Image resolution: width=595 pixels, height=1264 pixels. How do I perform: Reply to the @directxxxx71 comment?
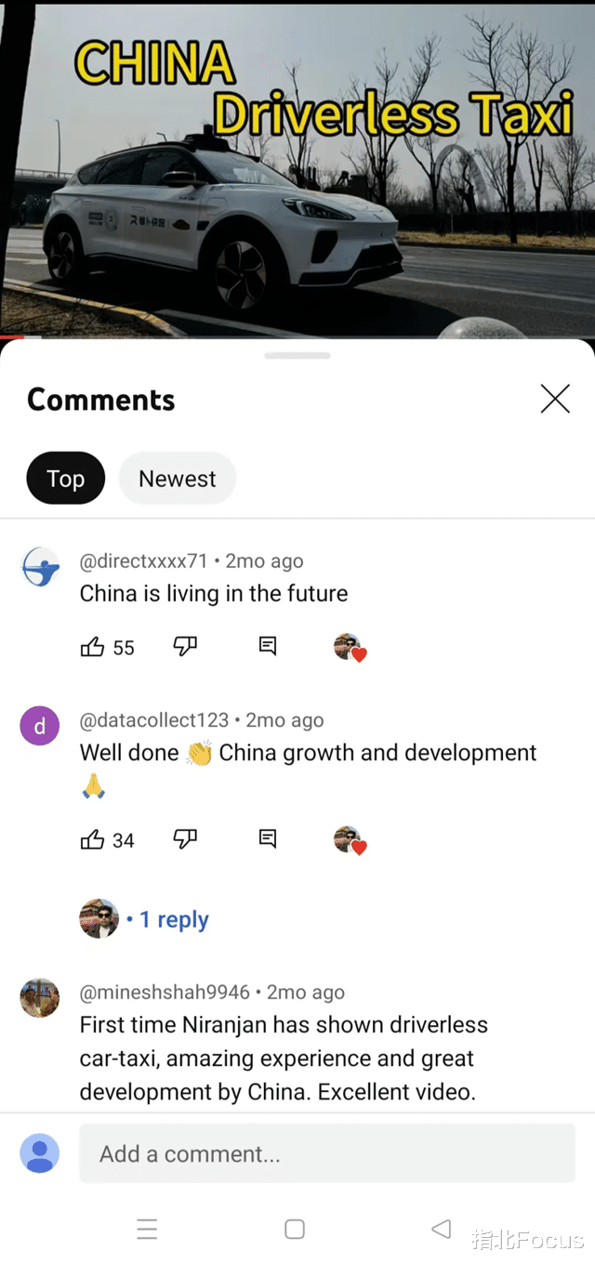pos(268,647)
